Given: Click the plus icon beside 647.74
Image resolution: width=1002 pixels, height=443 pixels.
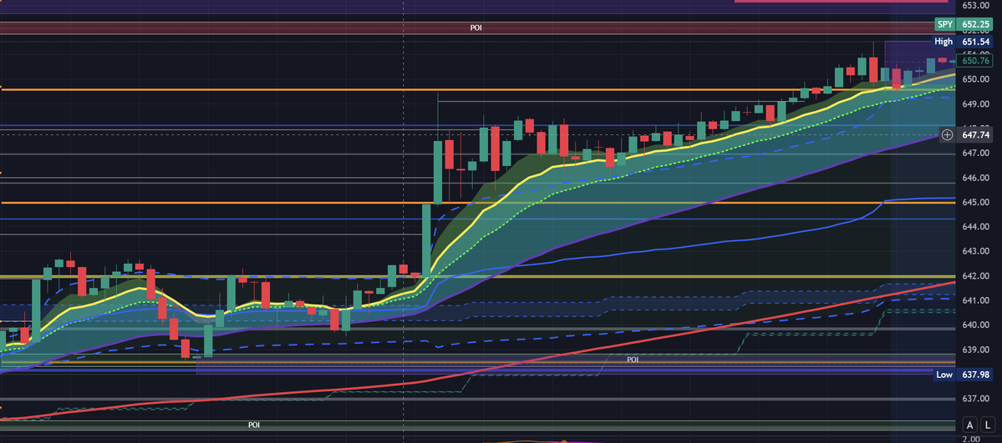Looking at the screenshot, I should (948, 134).
